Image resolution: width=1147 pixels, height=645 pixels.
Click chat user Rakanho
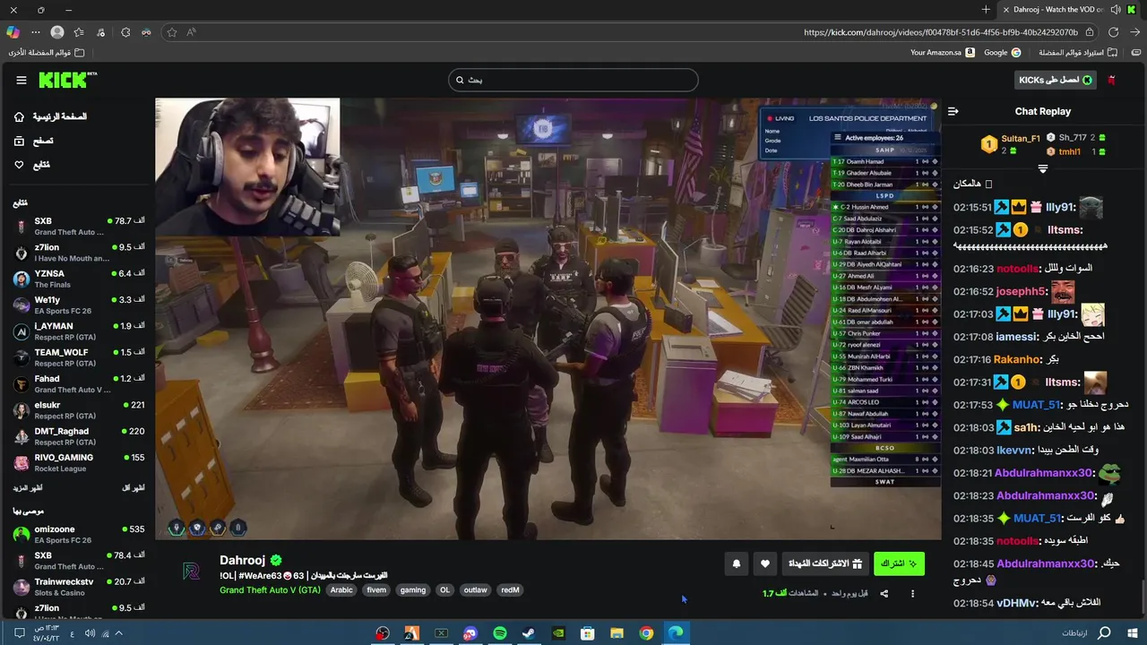1016,359
